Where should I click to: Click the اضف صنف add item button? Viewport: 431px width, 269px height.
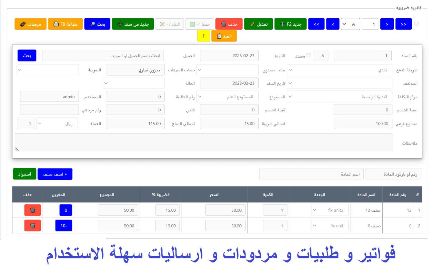55,174
